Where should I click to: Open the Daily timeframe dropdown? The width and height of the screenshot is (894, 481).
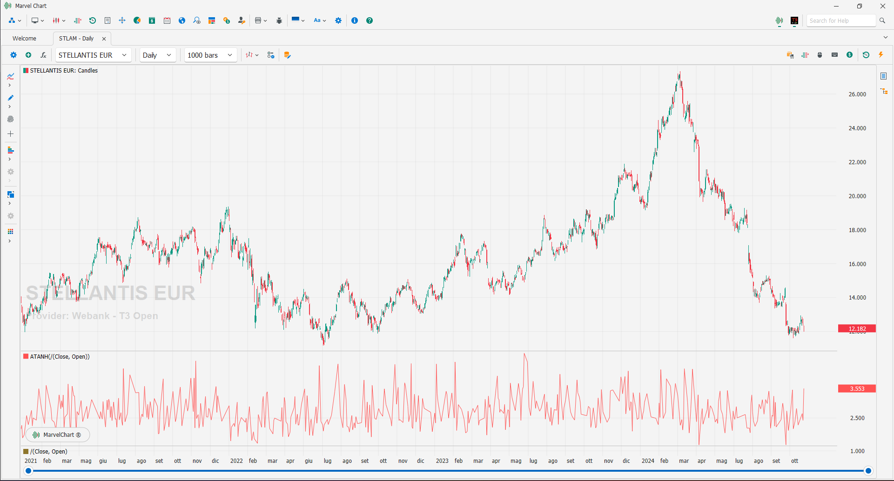click(x=158, y=55)
